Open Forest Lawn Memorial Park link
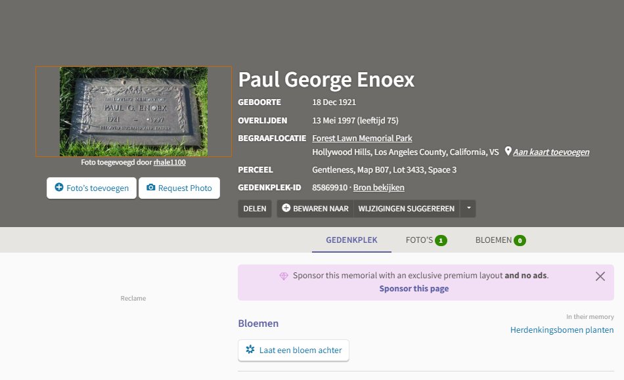Image resolution: width=624 pixels, height=380 pixels. 362,138
